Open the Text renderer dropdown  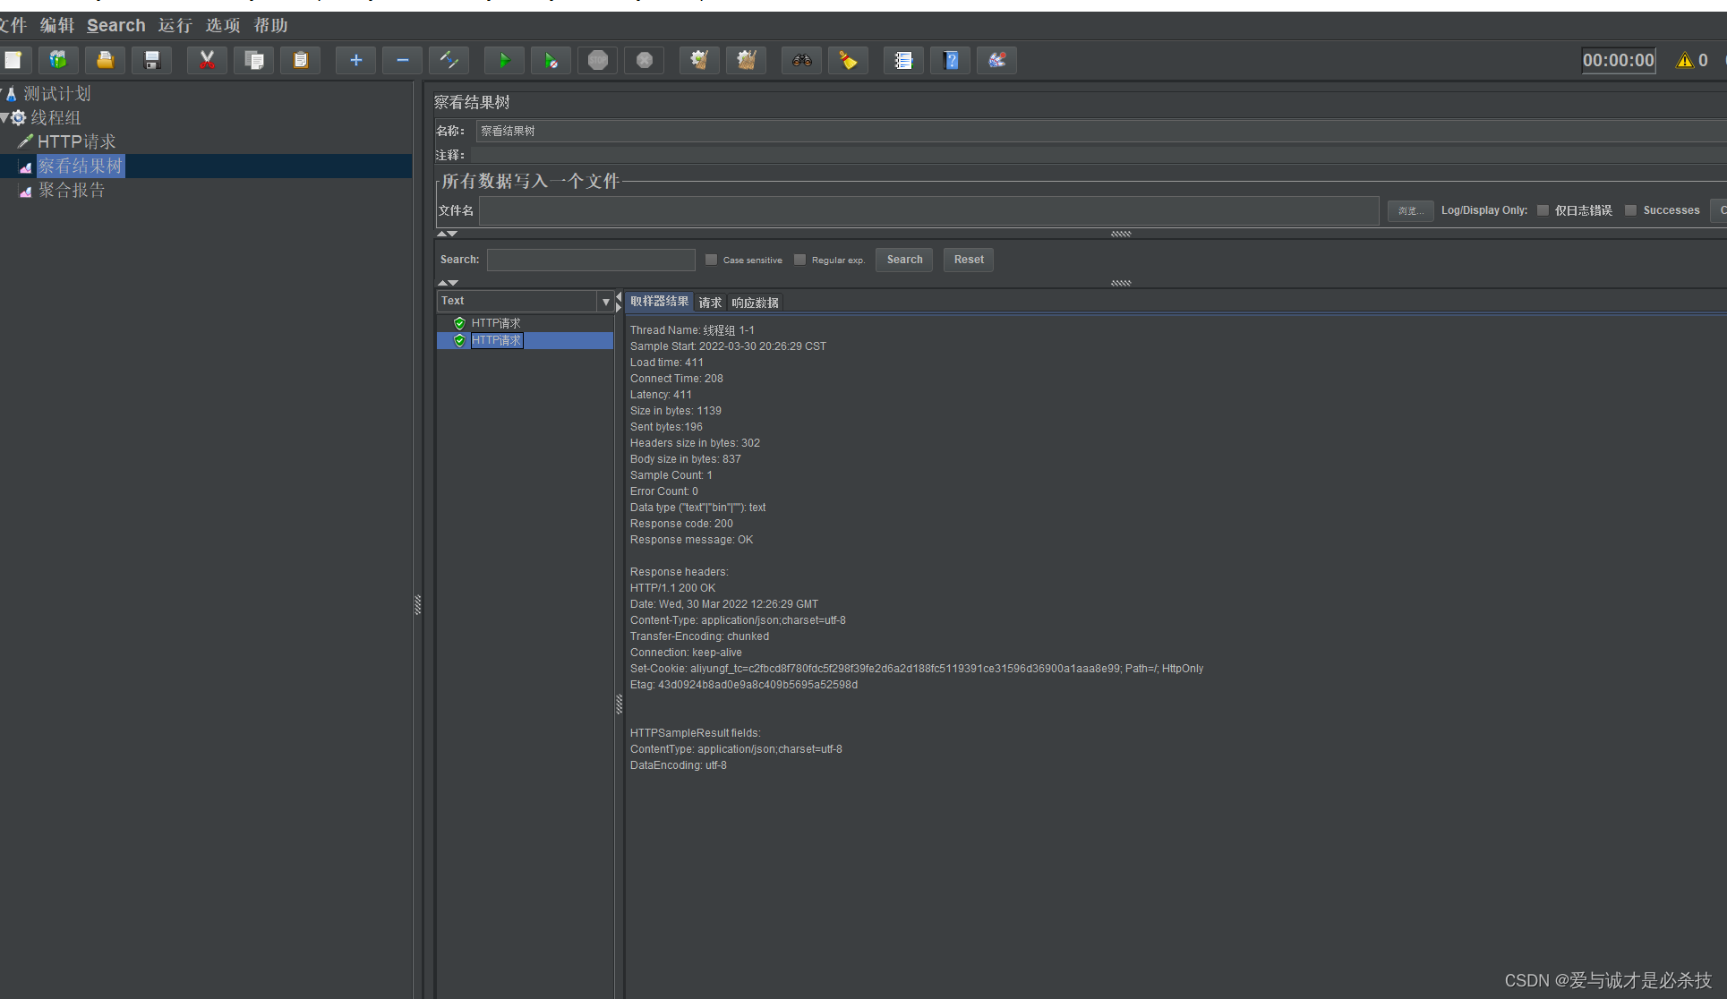tap(606, 302)
